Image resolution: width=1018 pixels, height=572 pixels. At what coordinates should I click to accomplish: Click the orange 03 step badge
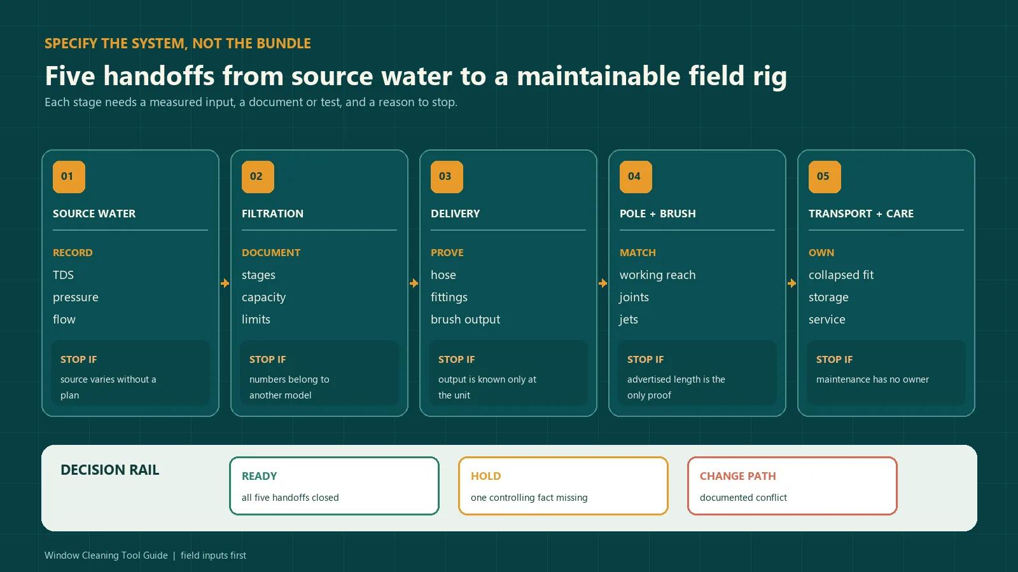(x=447, y=177)
